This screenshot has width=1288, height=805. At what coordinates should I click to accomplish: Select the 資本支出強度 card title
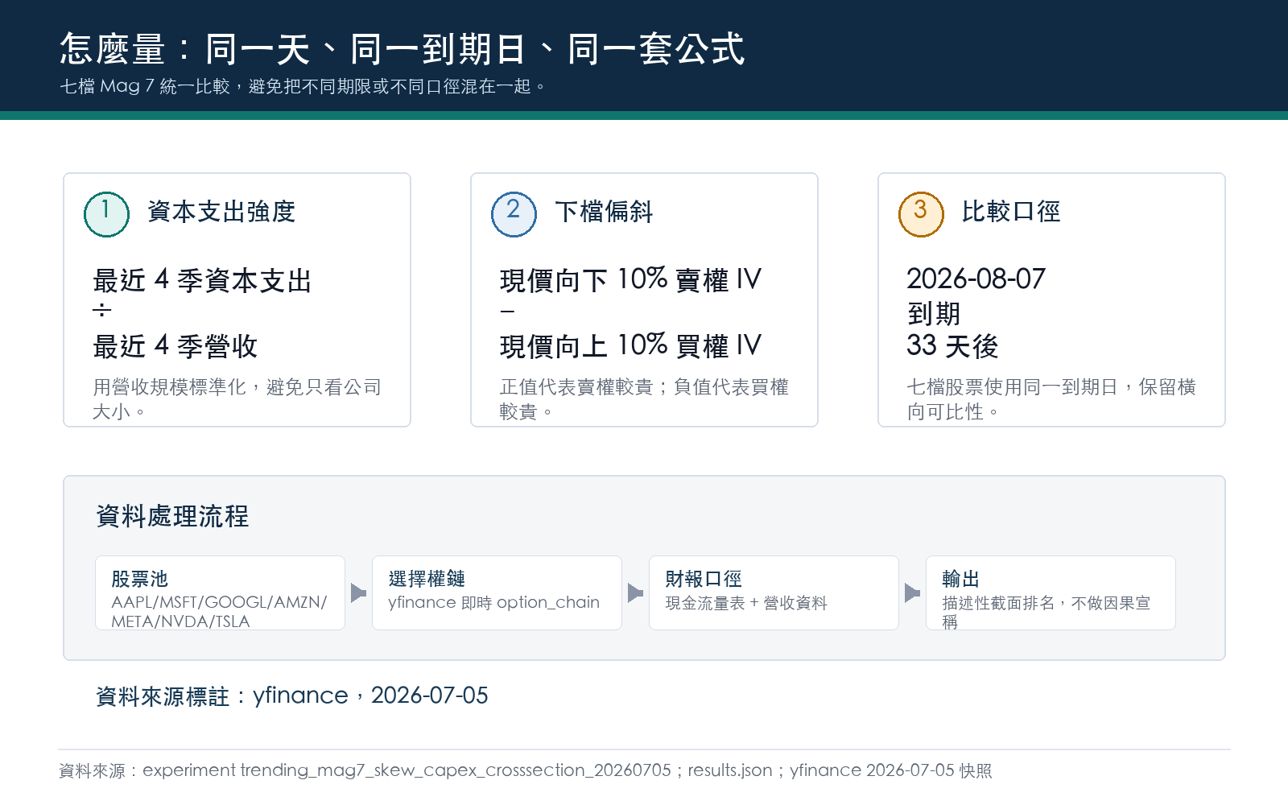coord(221,212)
